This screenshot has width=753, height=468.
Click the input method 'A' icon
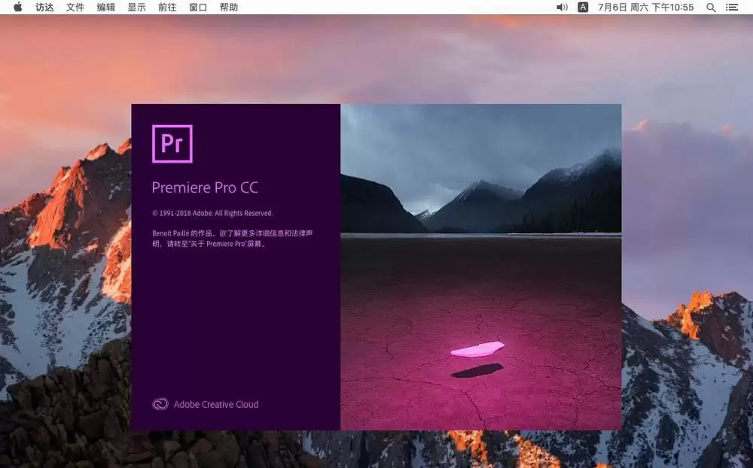pos(583,8)
